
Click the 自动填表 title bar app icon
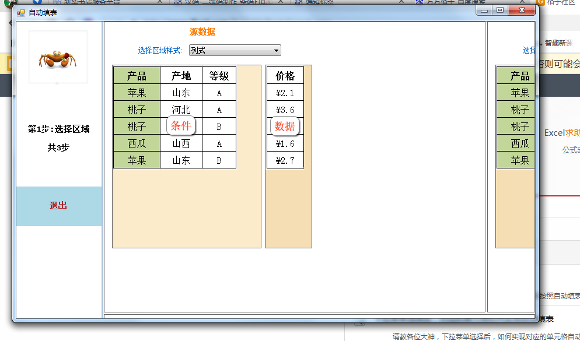21,12
